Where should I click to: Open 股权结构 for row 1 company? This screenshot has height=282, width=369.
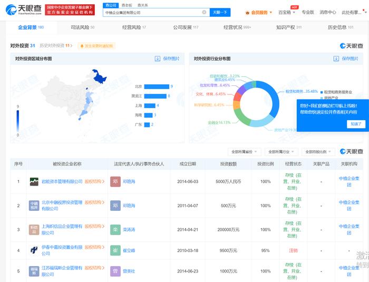click(x=94, y=181)
